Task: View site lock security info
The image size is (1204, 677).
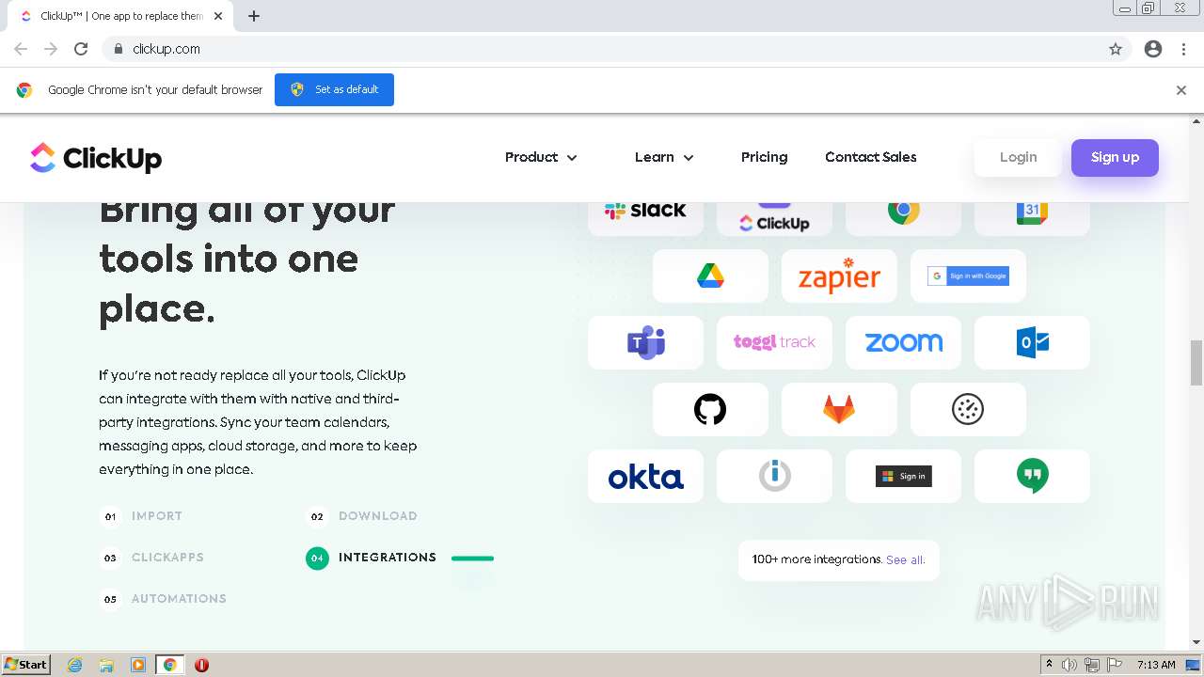Action: [x=118, y=49]
